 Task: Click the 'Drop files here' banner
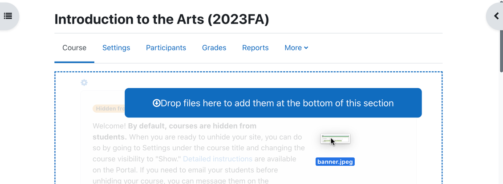[x=273, y=103]
